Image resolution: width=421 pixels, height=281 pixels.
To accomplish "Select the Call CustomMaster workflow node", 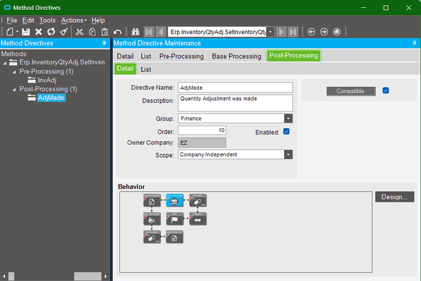I will coord(152,219).
